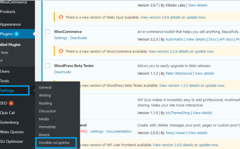Open WooCommerce API docs link

click(x=226, y=39)
